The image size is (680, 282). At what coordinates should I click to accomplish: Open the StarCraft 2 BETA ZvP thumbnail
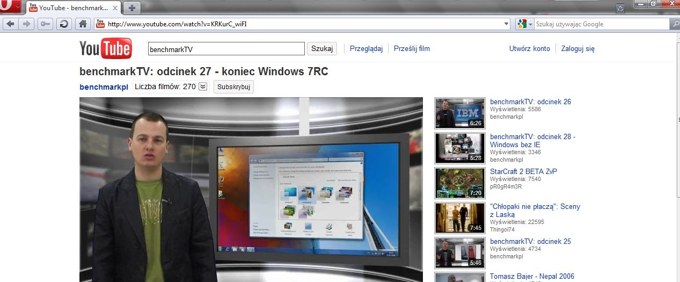point(460,183)
